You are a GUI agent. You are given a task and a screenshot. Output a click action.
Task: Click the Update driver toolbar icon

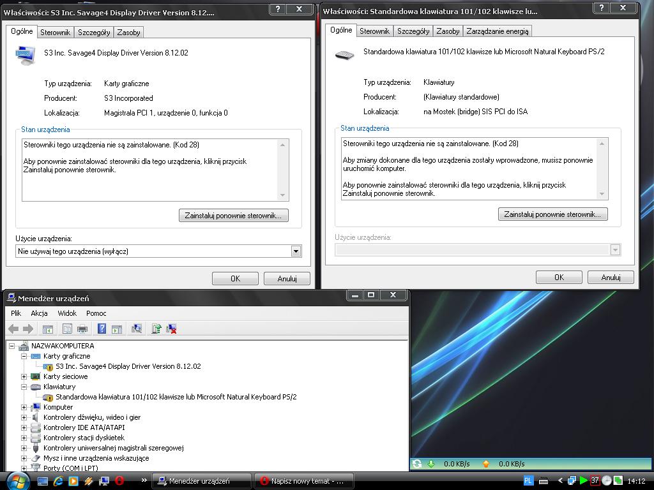pyautogui.click(x=156, y=329)
